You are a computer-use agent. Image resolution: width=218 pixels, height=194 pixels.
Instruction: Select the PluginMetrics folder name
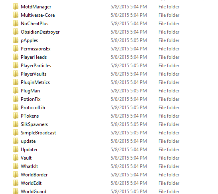coord(35,82)
